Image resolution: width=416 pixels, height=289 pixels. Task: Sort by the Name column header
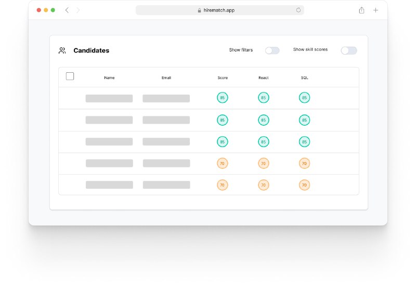tap(109, 77)
